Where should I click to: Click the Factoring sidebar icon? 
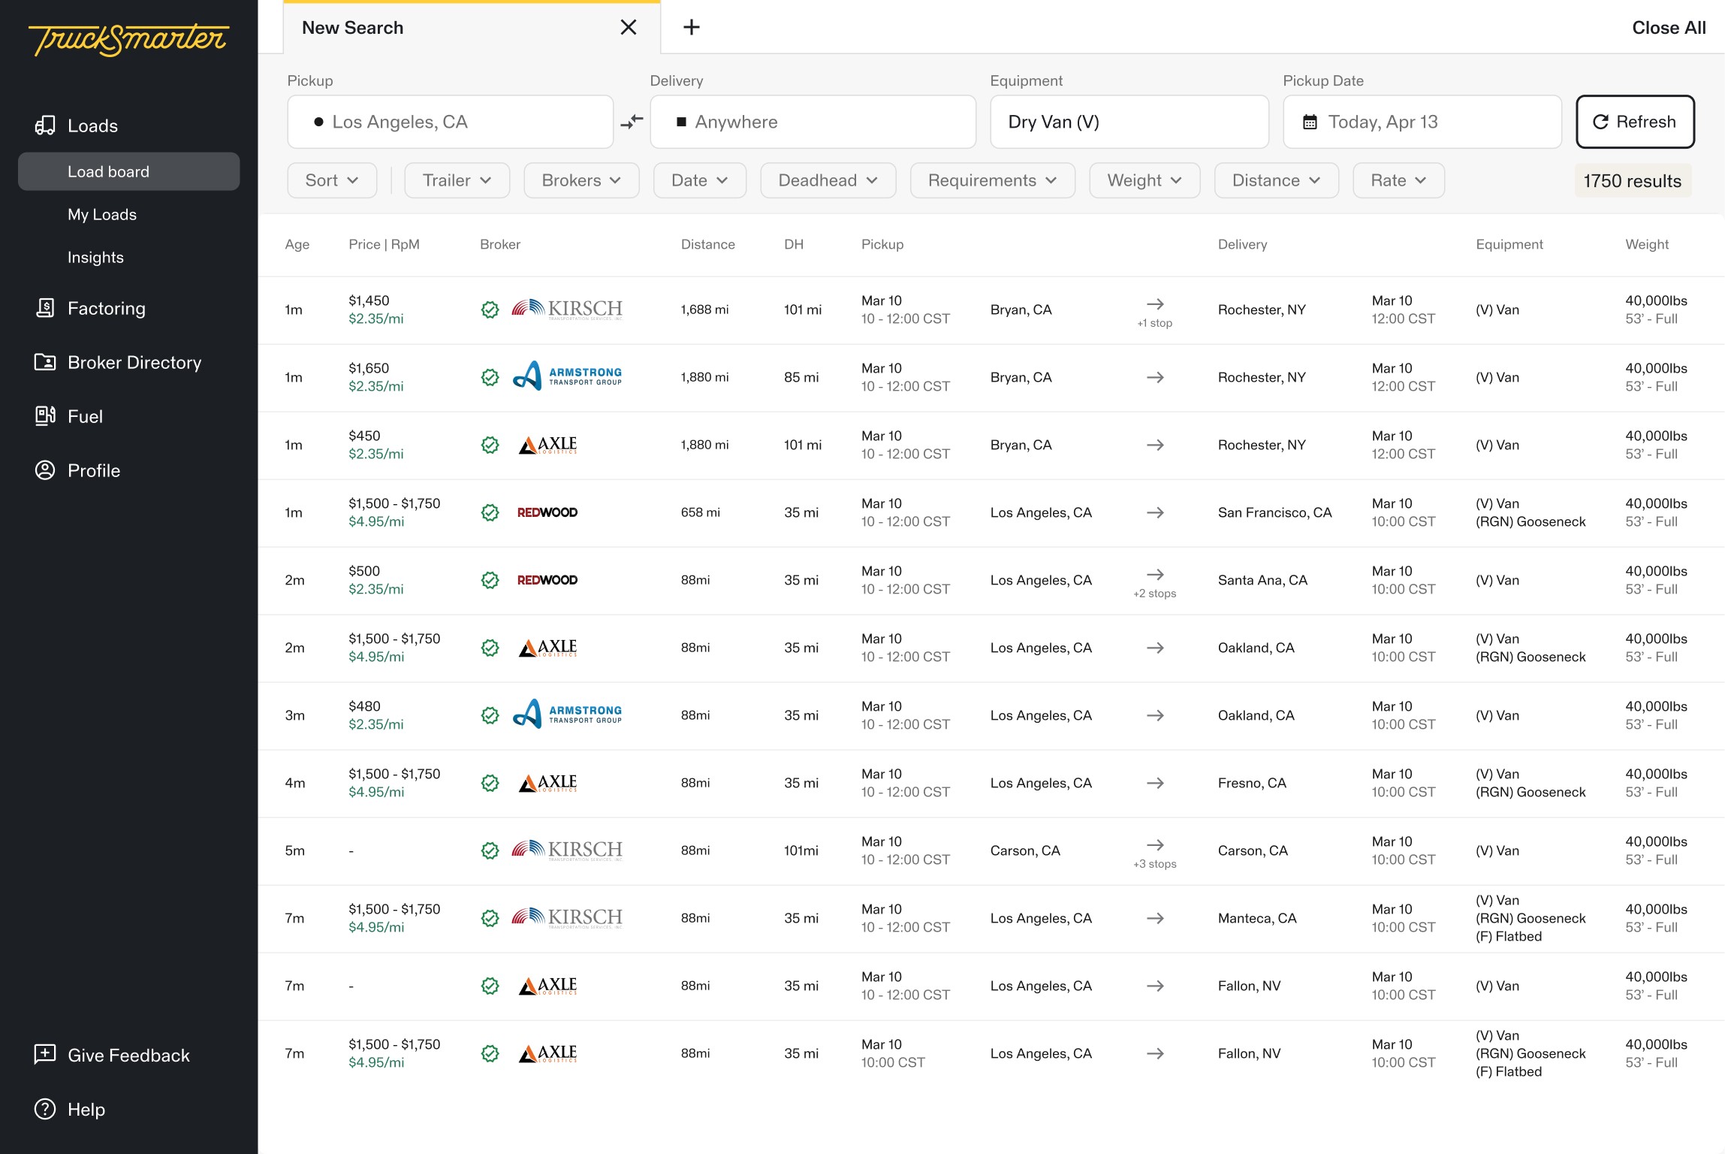(45, 308)
